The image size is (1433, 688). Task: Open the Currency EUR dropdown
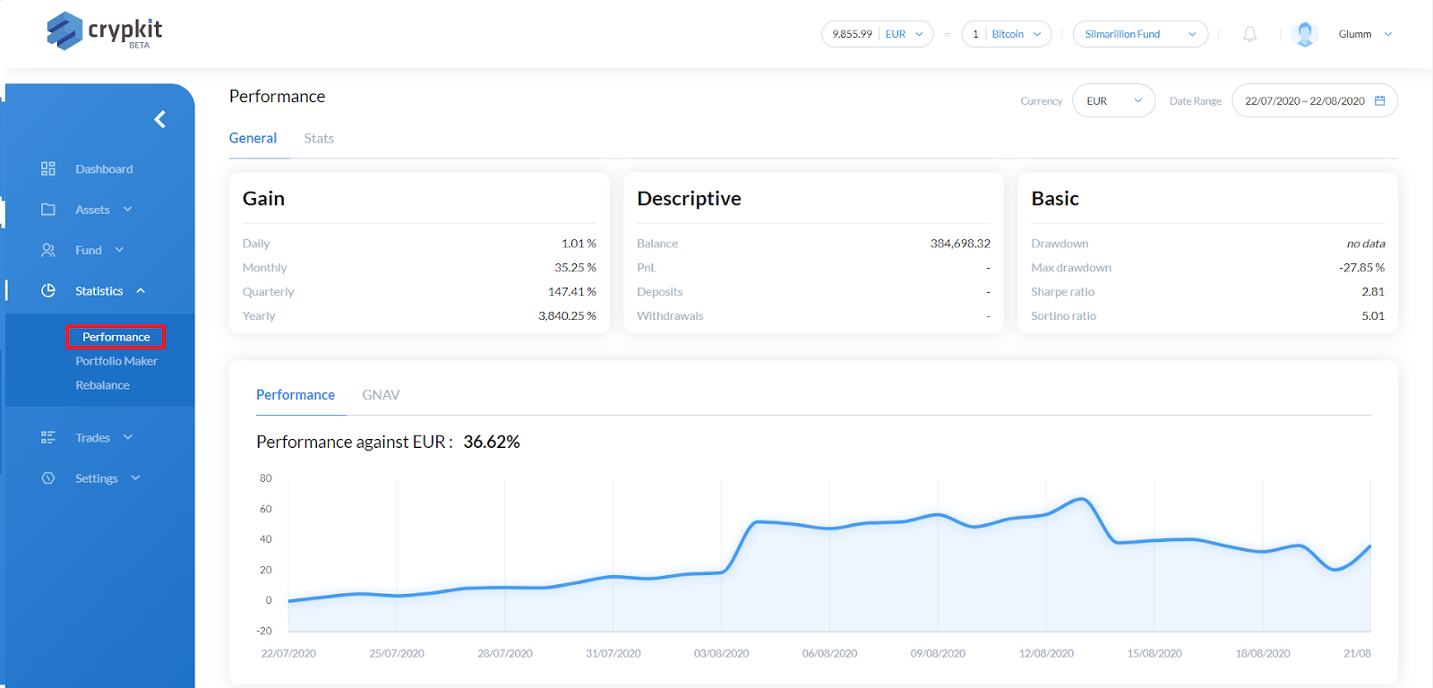coord(1113,100)
